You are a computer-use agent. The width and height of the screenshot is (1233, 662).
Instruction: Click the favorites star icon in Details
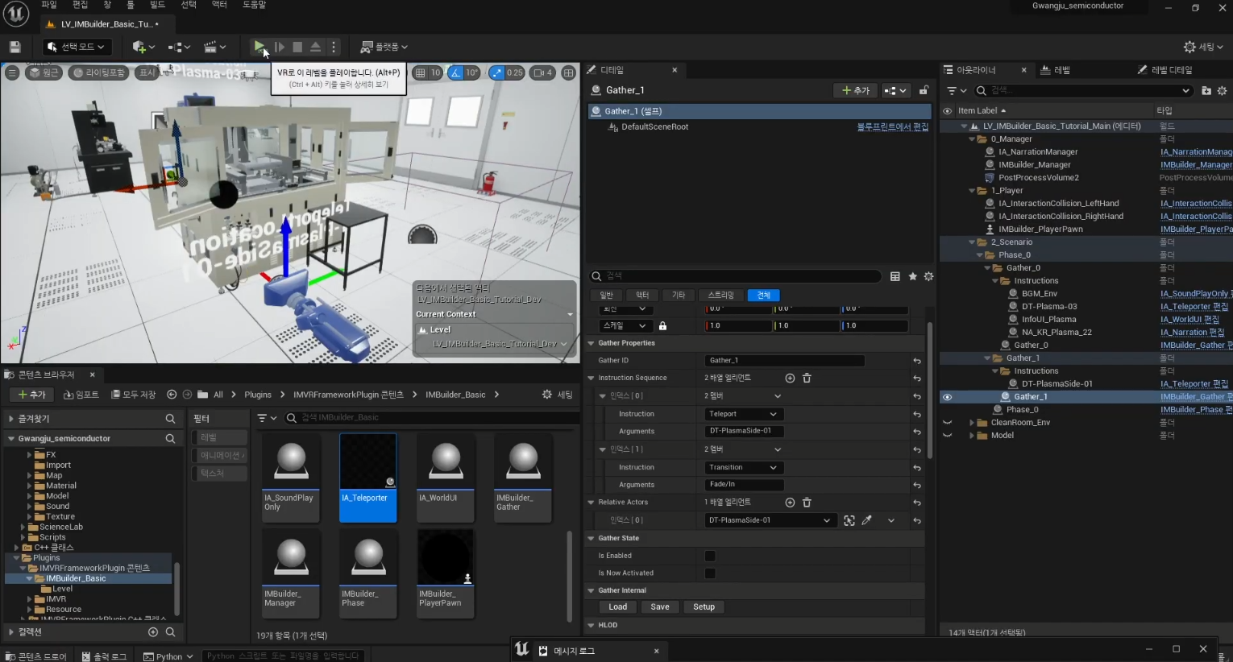(912, 276)
